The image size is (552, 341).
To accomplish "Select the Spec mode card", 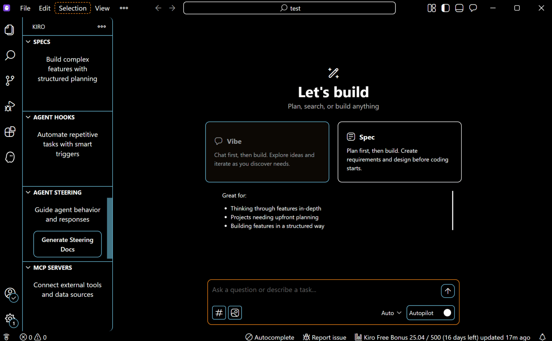I will point(399,152).
